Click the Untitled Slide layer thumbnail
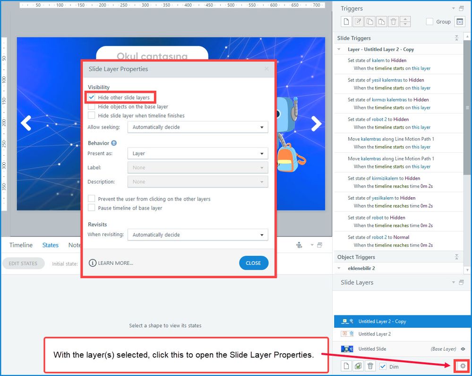The width and height of the screenshot is (472, 376). click(x=347, y=349)
